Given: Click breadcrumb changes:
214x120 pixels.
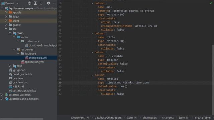Looking at the screenshot, I should click(x=168, y=118).
